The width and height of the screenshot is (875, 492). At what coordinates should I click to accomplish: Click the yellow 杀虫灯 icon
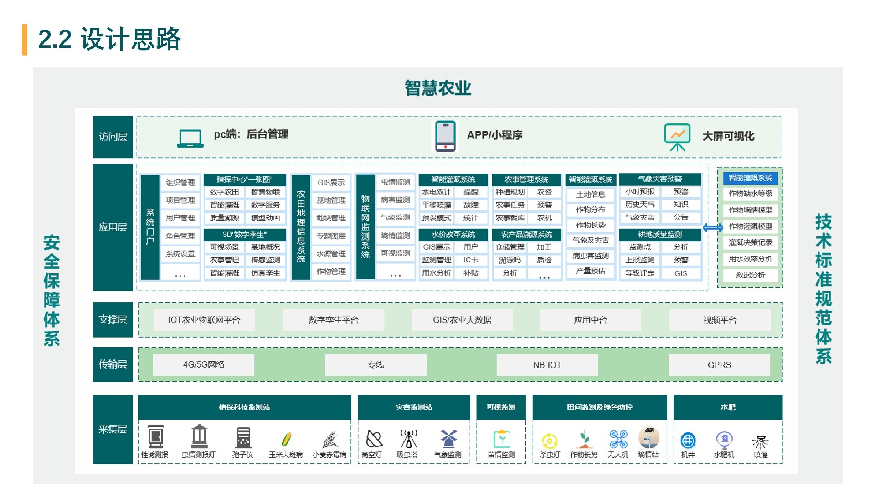point(550,441)
